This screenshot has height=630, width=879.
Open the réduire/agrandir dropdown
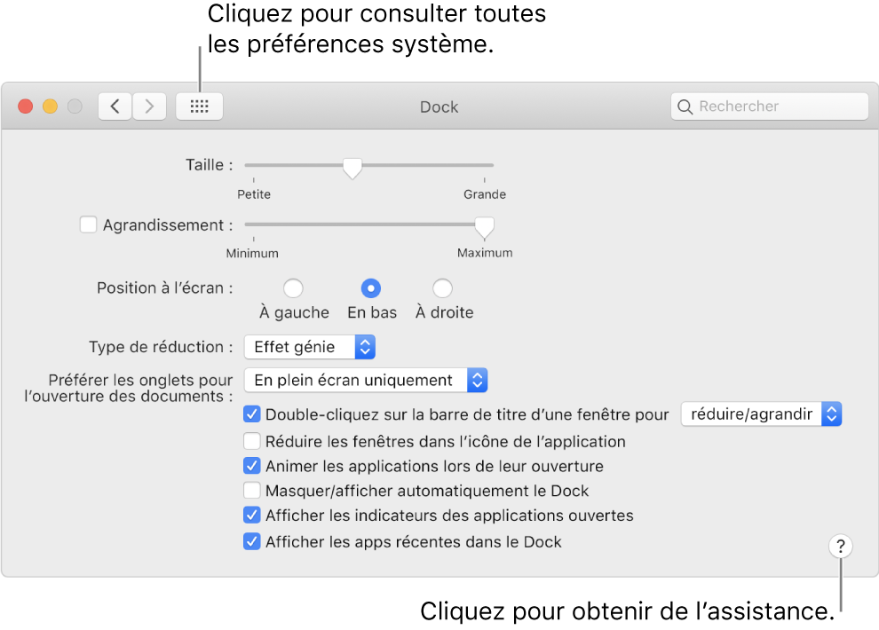tap(761, 414)
